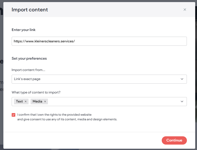
Task: Click the "Import content" dialog title
Action: pyautogui.click(x=30, y=10)
